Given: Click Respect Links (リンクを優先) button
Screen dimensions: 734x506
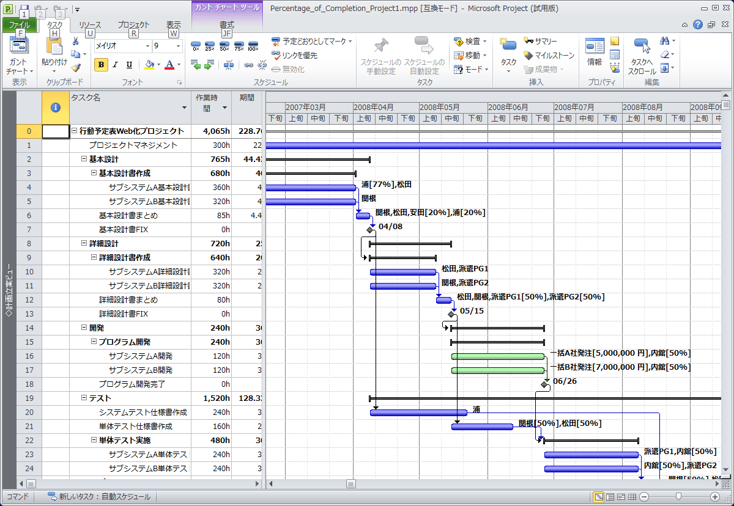Looking at the screenshot, I should click(x=294, y=55).
